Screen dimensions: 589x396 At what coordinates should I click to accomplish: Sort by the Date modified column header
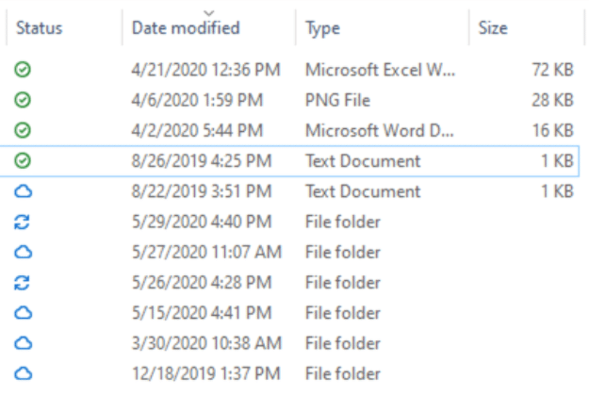tap(186, 28)
